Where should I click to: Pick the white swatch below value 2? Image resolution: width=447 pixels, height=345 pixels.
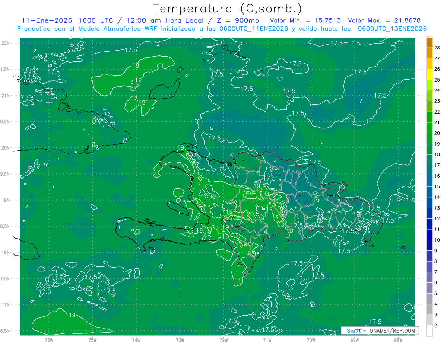pos(430,331)
